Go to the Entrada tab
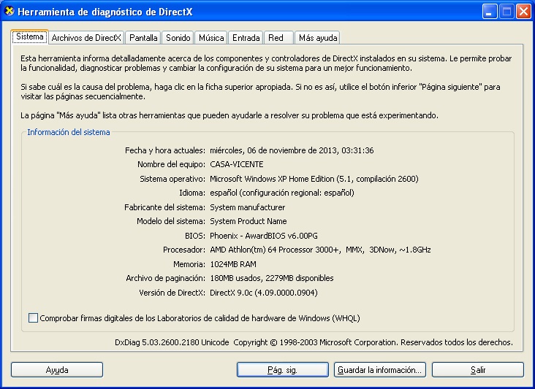 click(x=246, y=38)
